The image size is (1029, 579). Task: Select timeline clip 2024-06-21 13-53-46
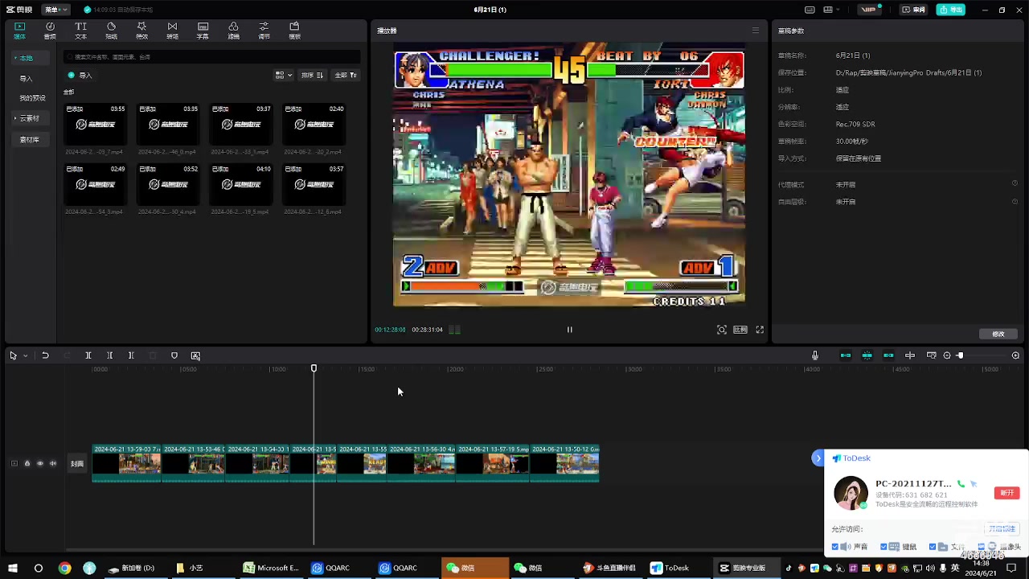point(194,464)
